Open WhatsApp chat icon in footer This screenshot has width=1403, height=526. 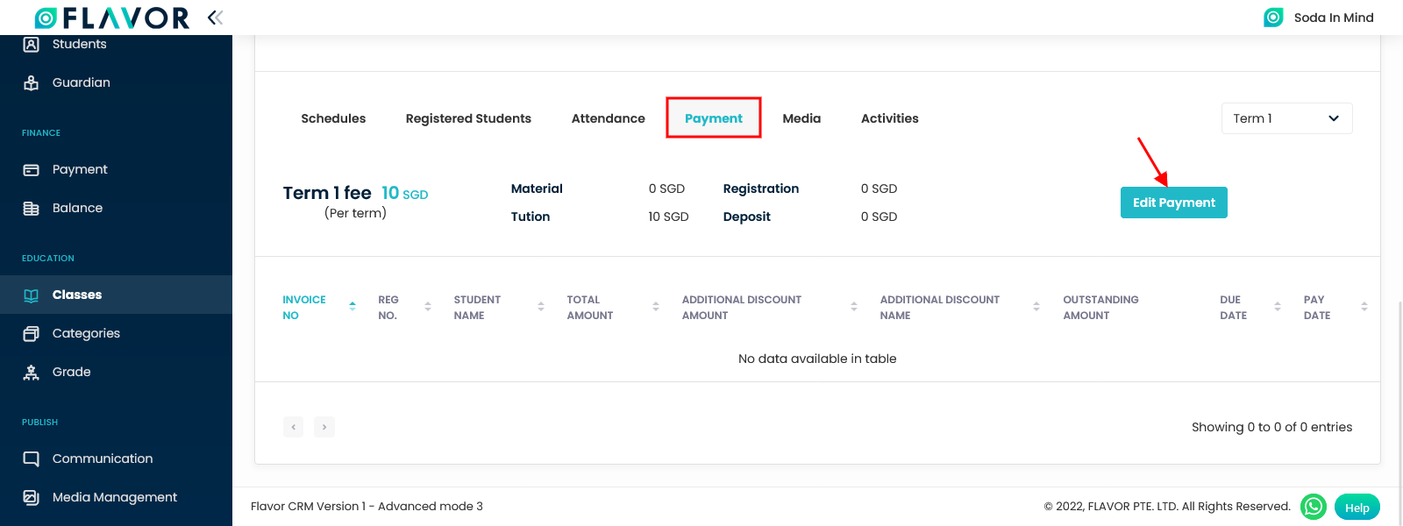(x=1314, y=507)
